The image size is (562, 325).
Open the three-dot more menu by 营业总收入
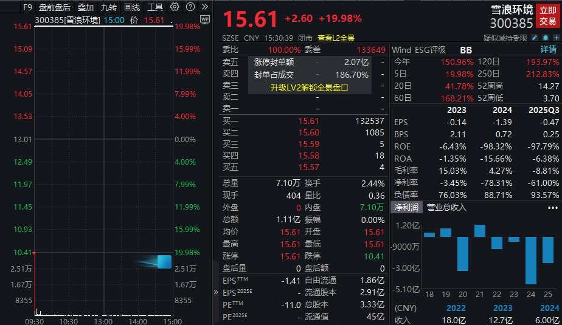(552, 208)
